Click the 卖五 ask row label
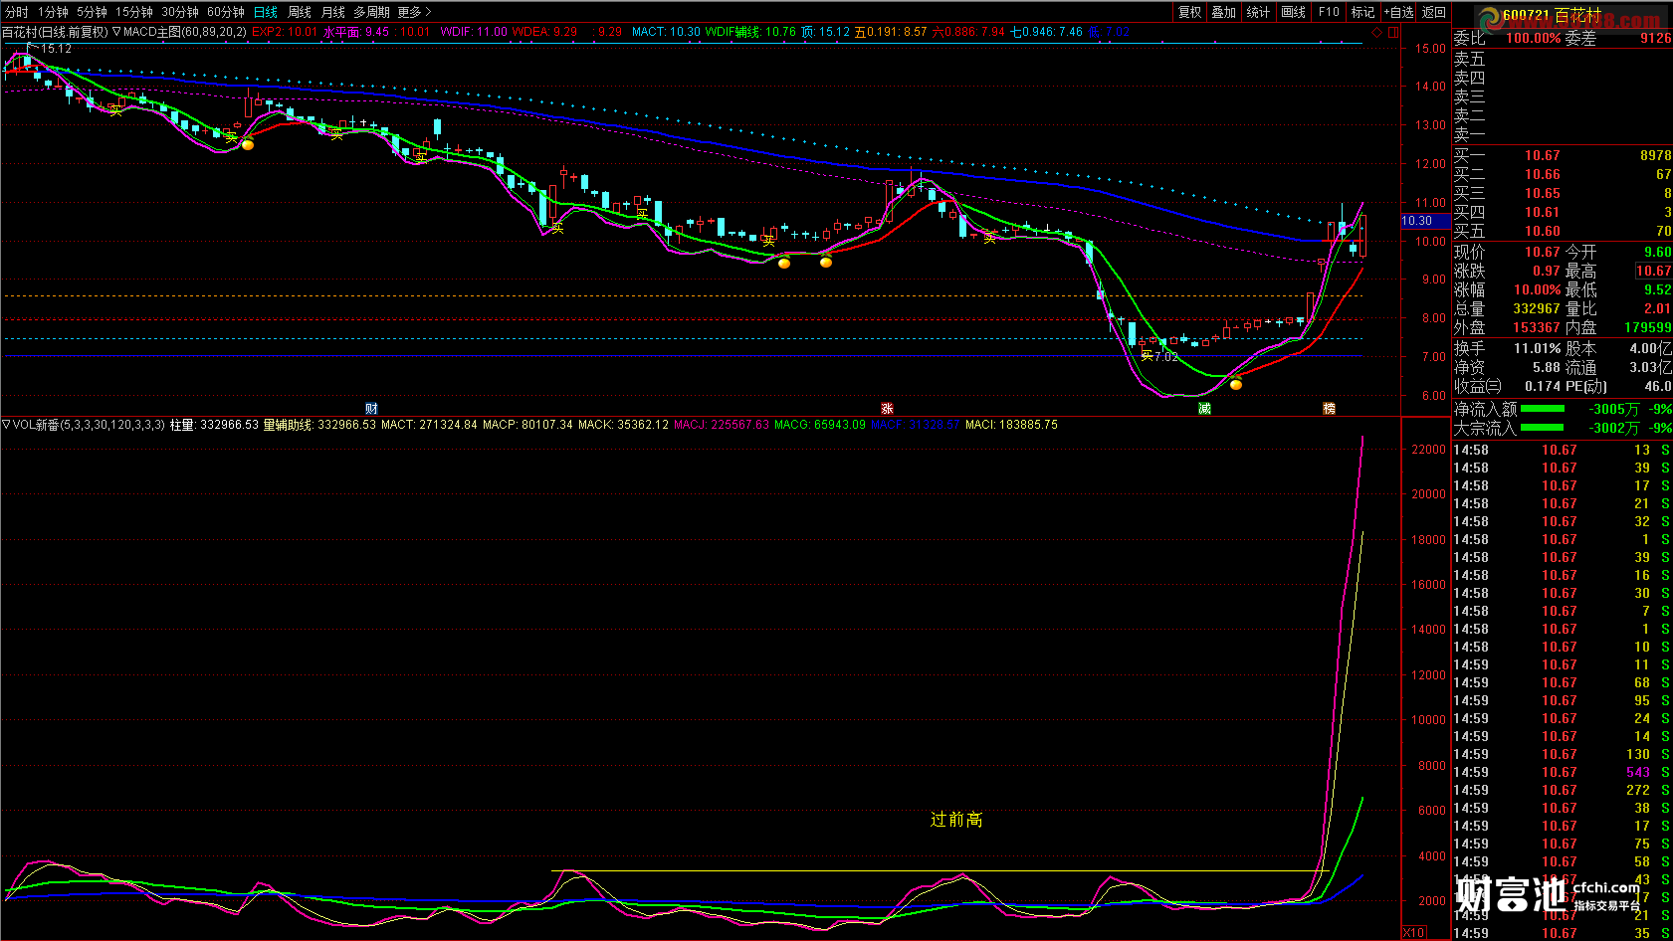The image size is (1673, 941). pos(1469,60)
